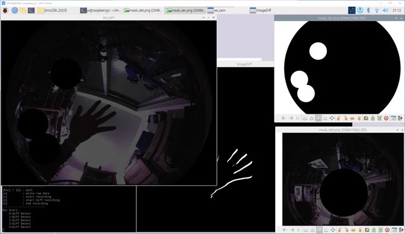Switch to pi@raspberrypi terminal taskbar item
Viewport: 405px width, 234px height.
(100, 10)
